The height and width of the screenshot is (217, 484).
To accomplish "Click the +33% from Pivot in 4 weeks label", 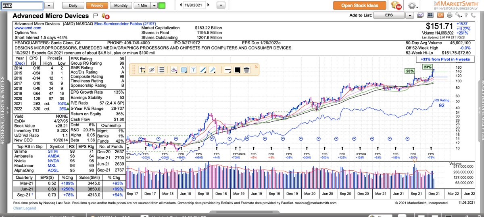I will [445, 59].
